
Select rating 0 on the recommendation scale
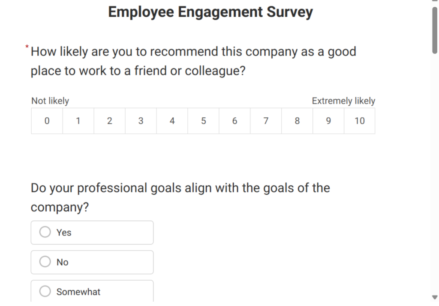(47, 121)
